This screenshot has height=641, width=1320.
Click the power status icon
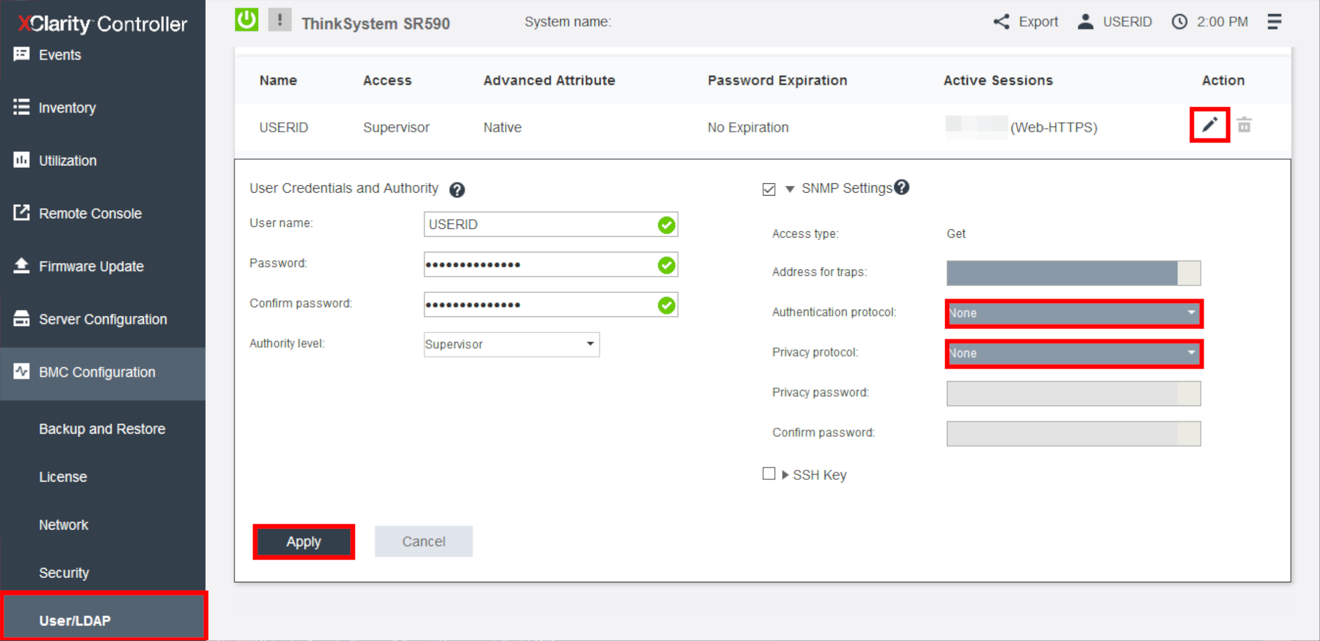[x=245, y=20]
